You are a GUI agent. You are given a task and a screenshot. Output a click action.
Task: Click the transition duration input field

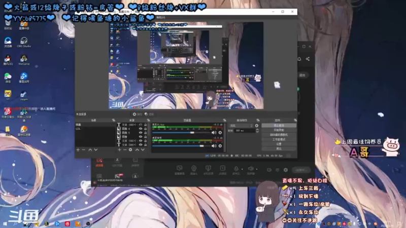pos(245,131)
